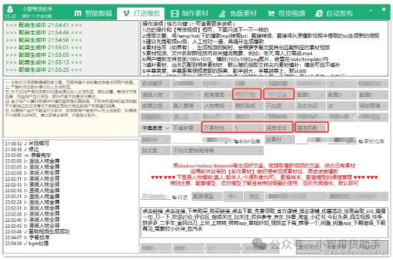
Task: Select log line 配音生成中 21:55:20
Action: 44,69
